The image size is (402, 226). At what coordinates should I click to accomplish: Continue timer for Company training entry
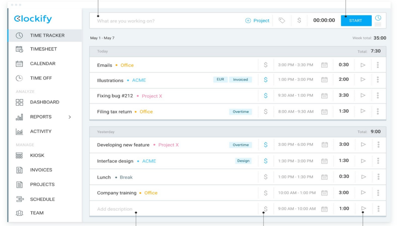coord(363,193)
